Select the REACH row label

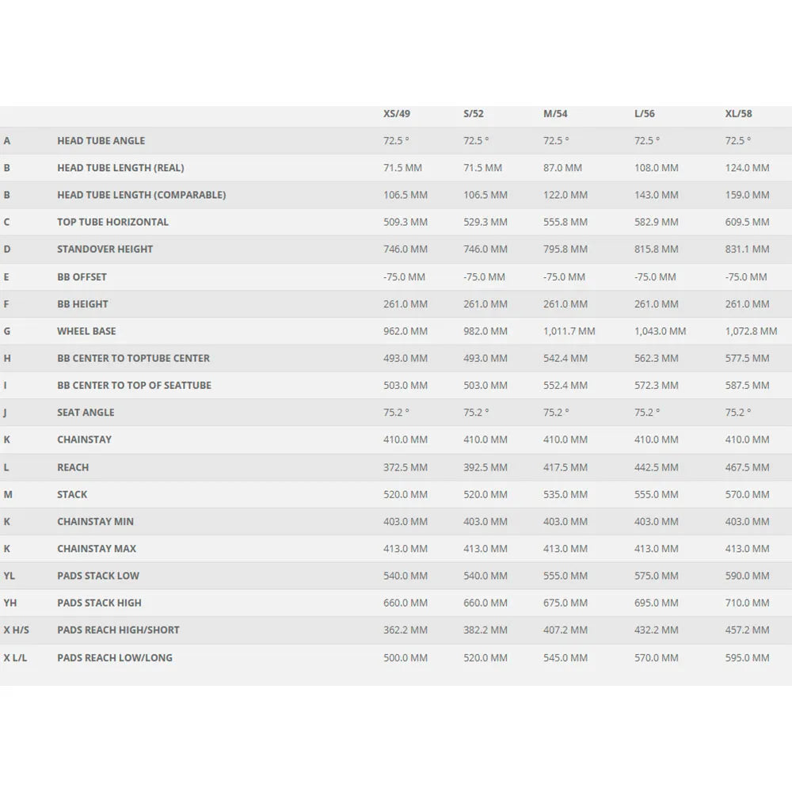tap(73, 467)
